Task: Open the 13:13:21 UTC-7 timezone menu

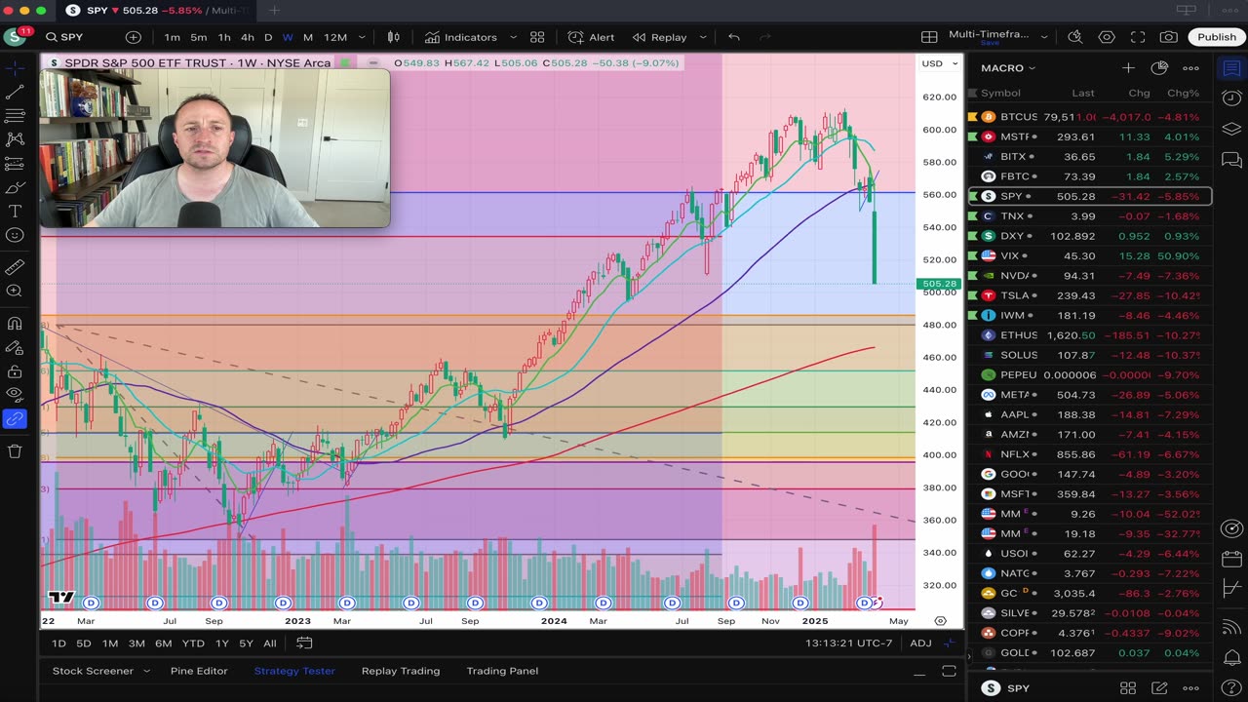Action: point(849,643)
